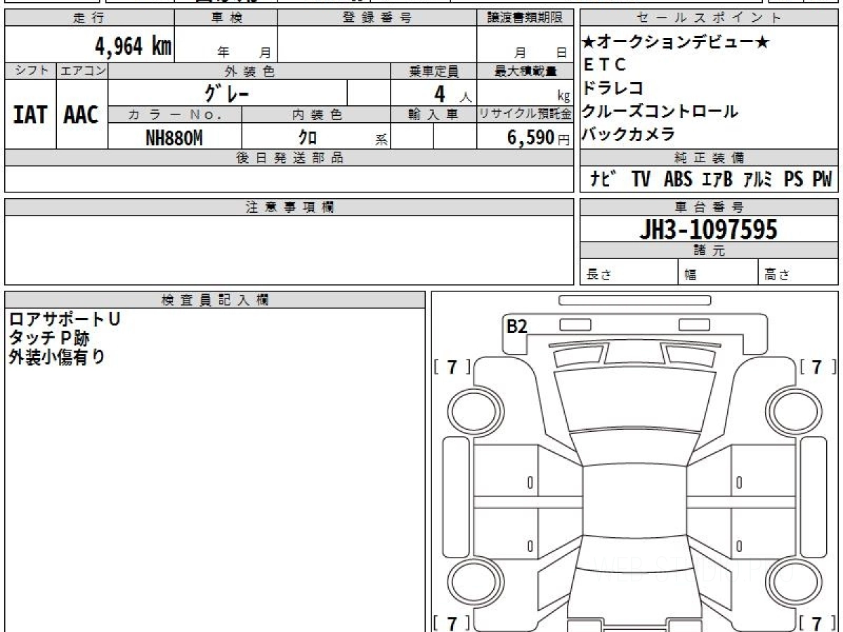Image resolution: width=843 pixels, height=632 pixels.
Task: Click the カラーNo. label
Action: [x=176, y=114]
